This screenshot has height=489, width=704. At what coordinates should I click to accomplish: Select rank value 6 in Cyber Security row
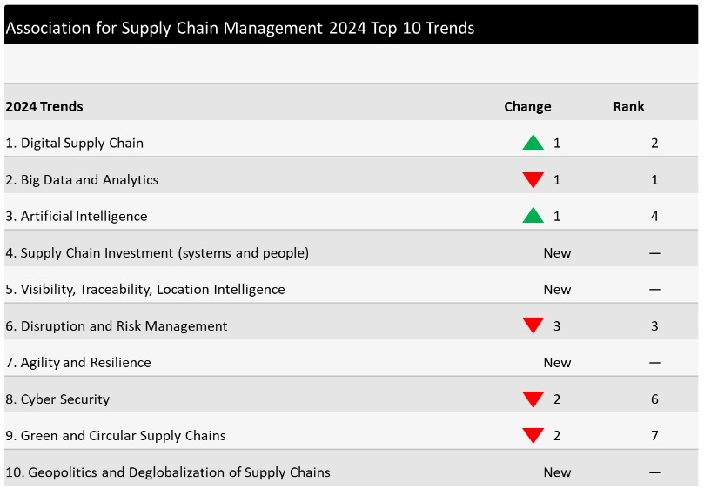[x=654, y=399]
